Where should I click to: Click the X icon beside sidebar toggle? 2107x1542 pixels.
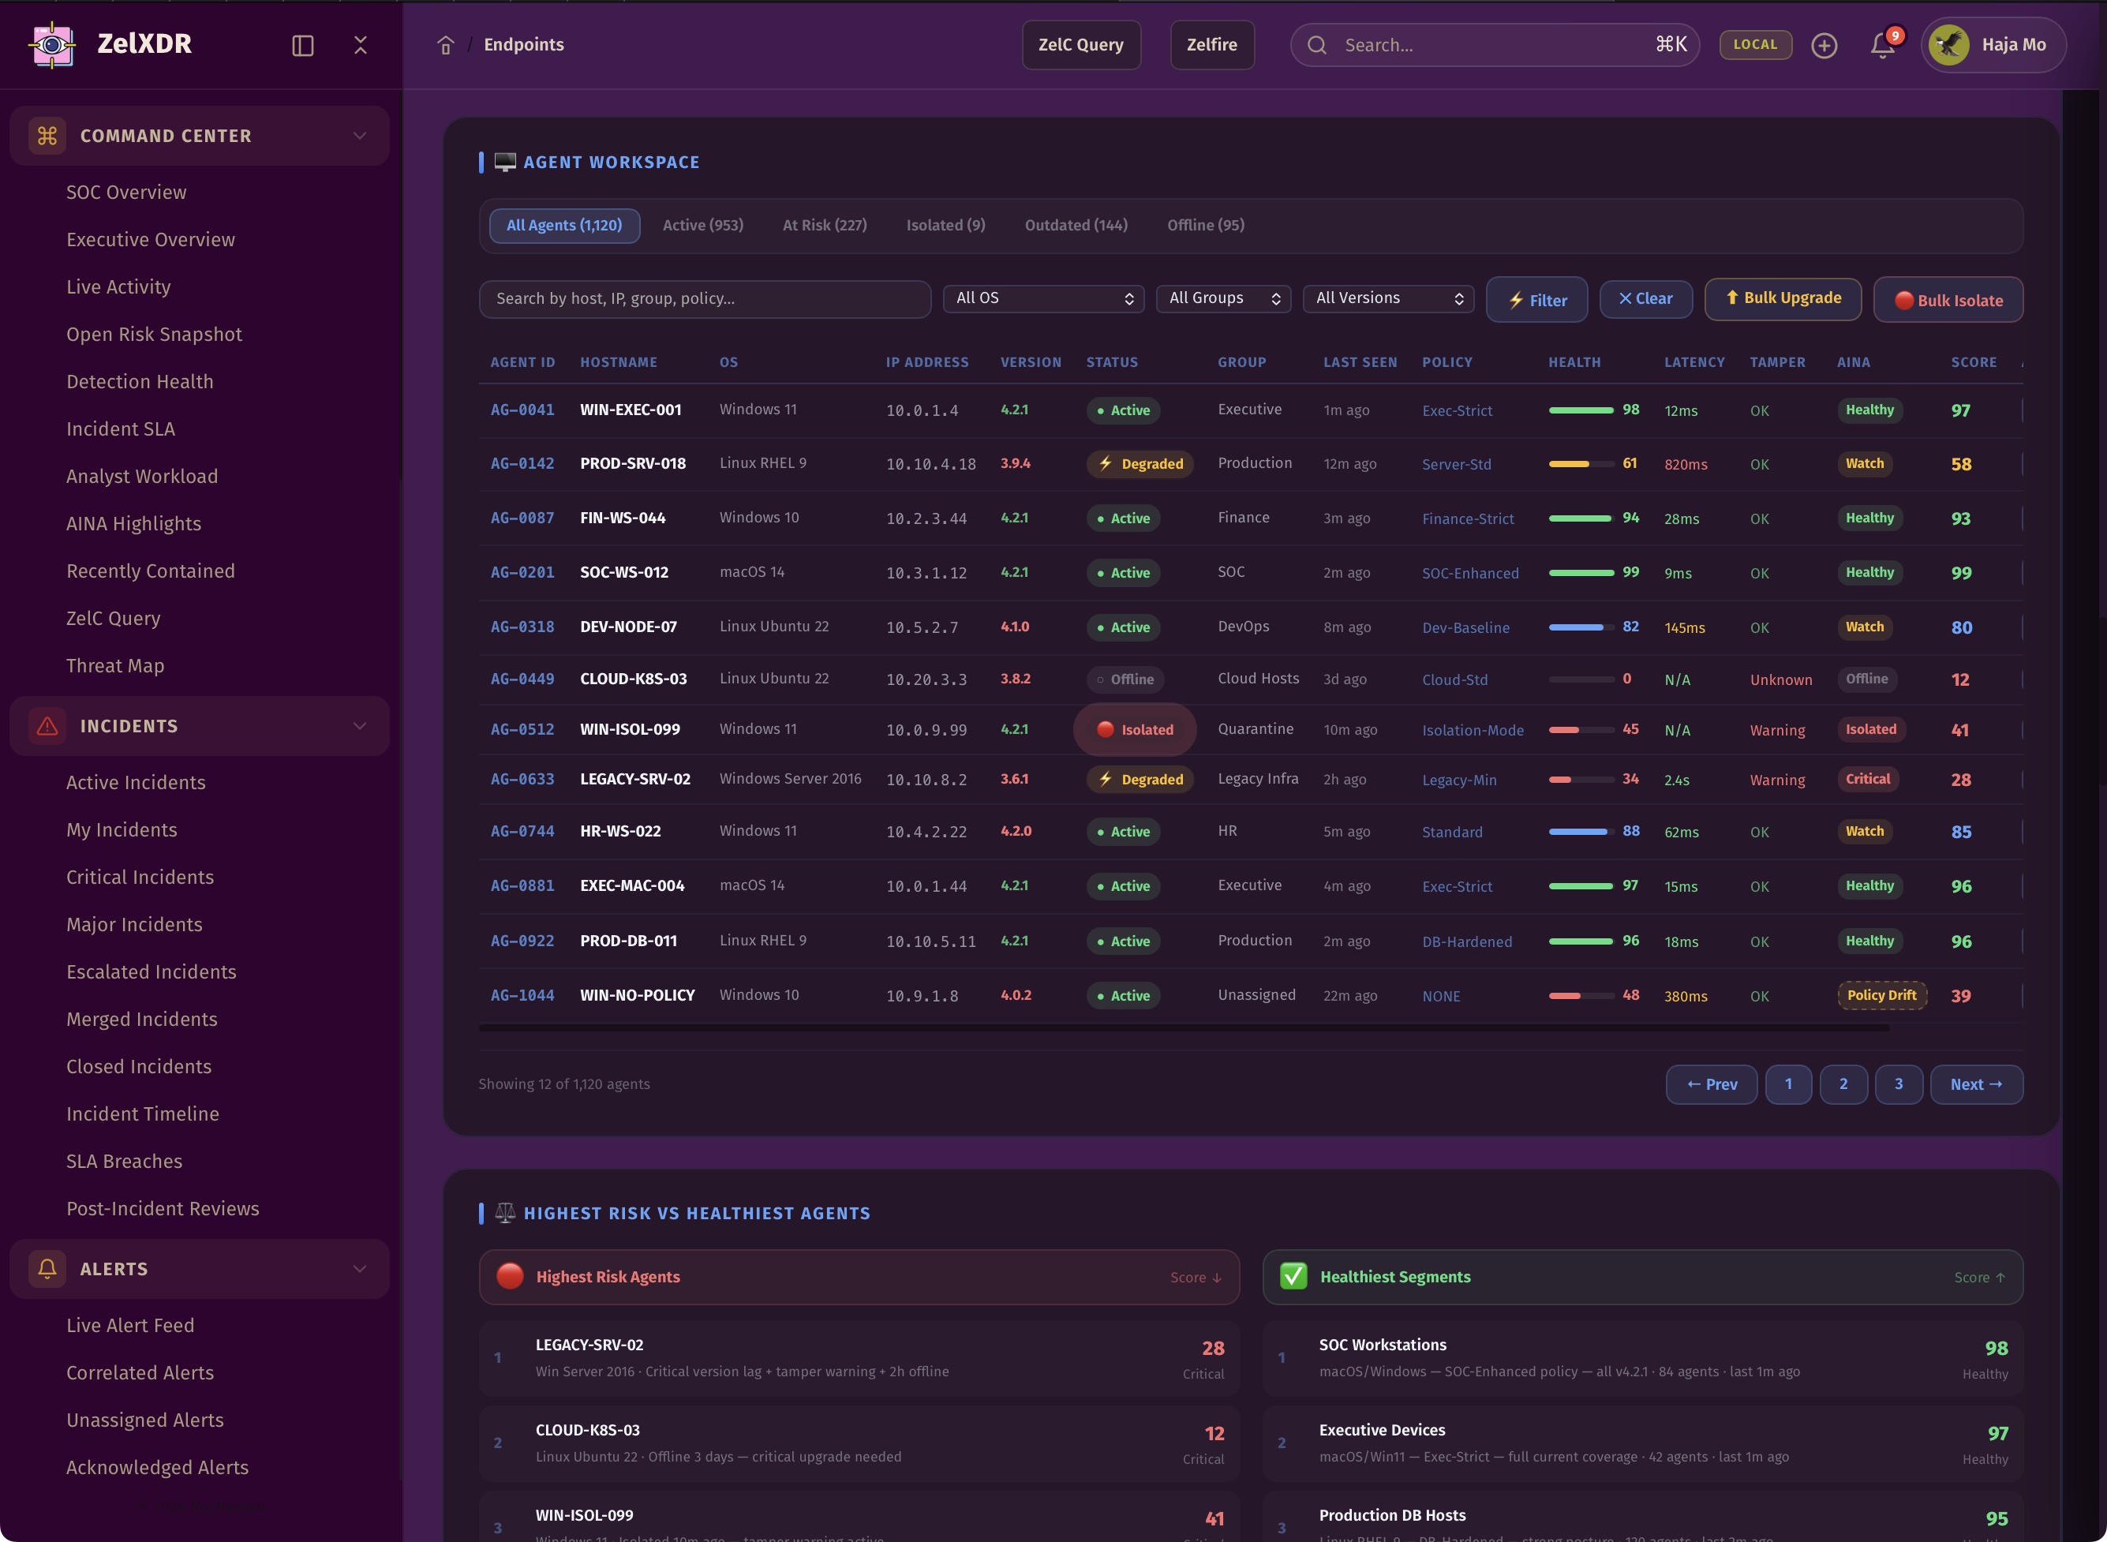coord(360,45)
